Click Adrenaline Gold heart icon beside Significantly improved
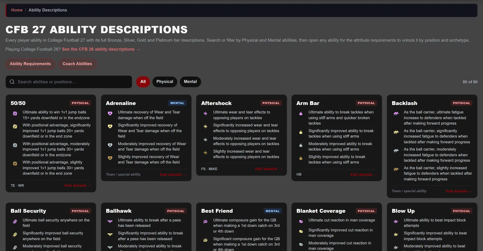 [110, 126]
